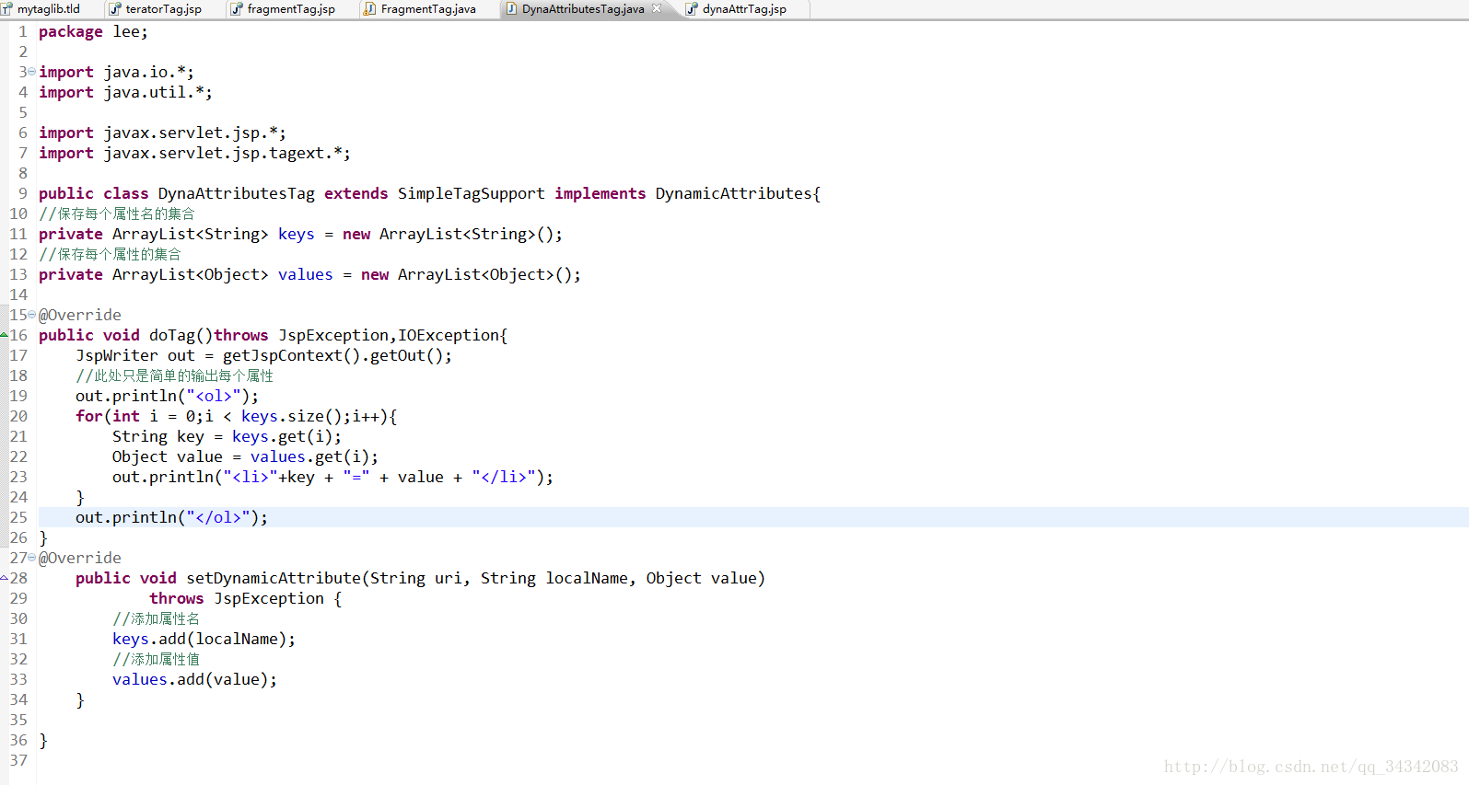Image resolution: width=1469 pixels, height=785 pixels.
Task: Click line number 9 in the gutter
Action: (x=23, y=193)
